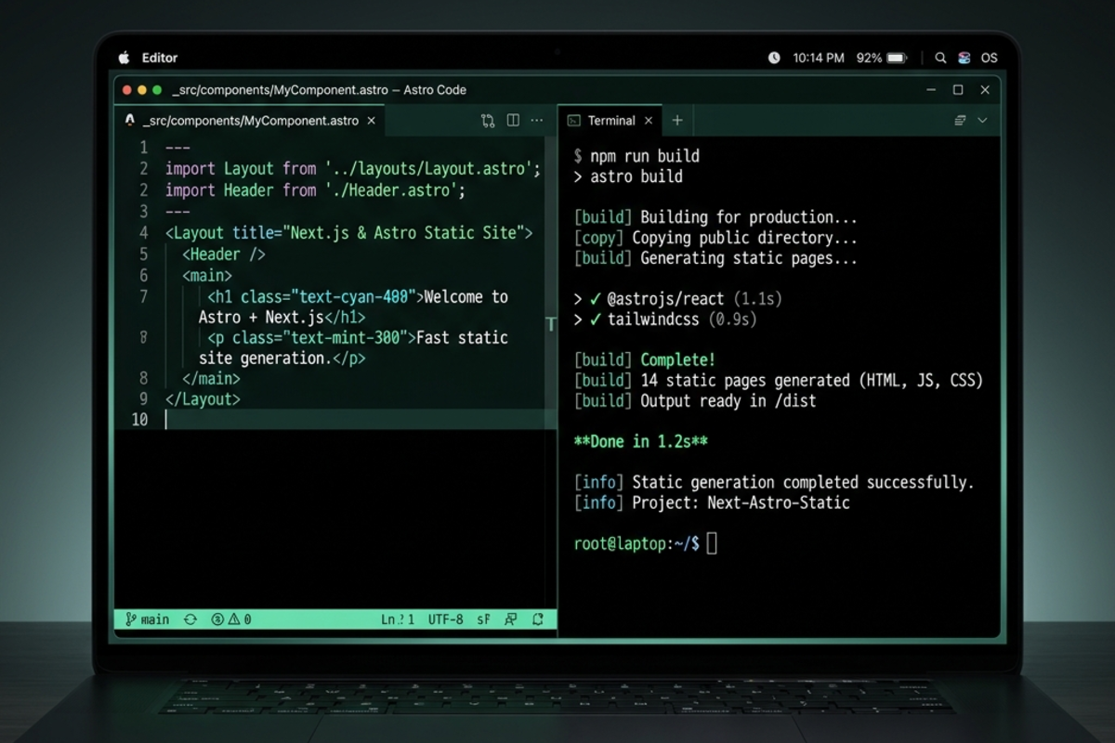Click '14 static pages generated' terminal line
Image resolution: width=1115 pixels, height=743 pixels.
779,380
